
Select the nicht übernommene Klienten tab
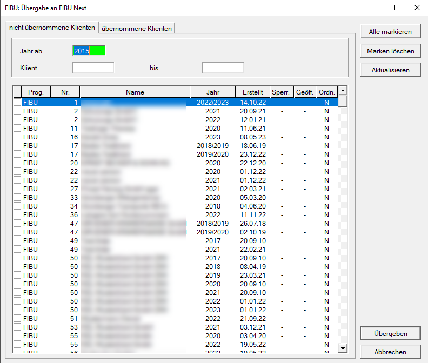(52, 28)
